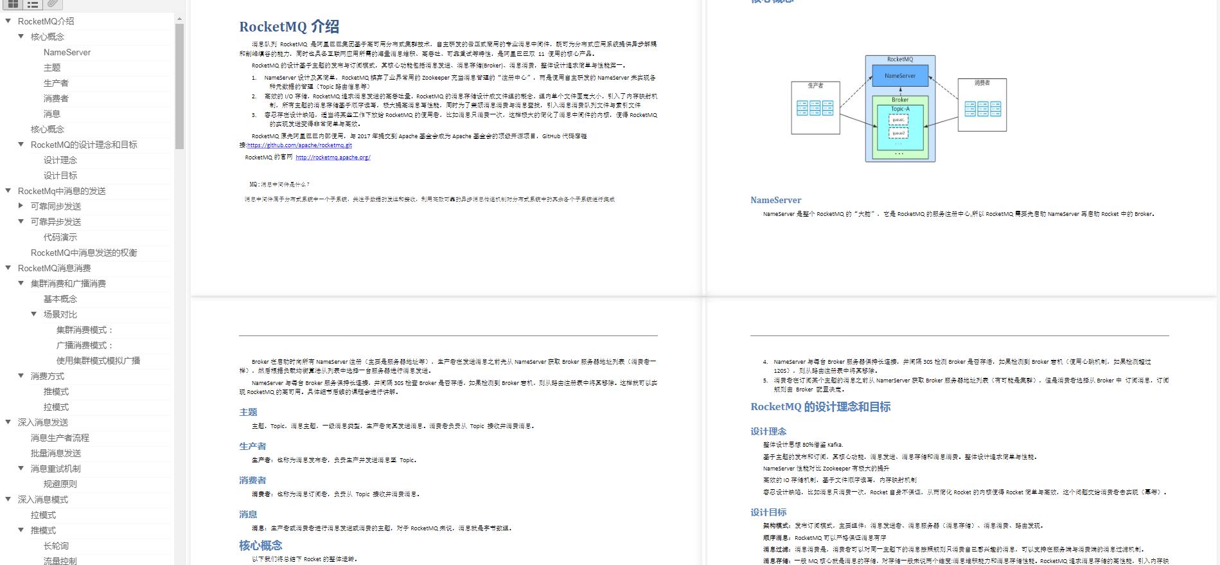Select 生产者 in the outline

coord(56,83)
